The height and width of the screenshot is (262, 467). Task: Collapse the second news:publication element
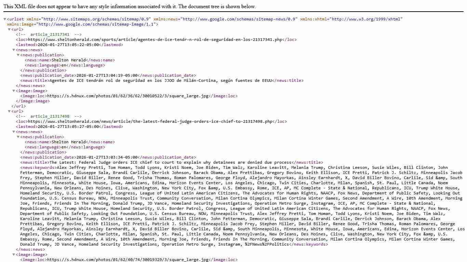[17, 137]
